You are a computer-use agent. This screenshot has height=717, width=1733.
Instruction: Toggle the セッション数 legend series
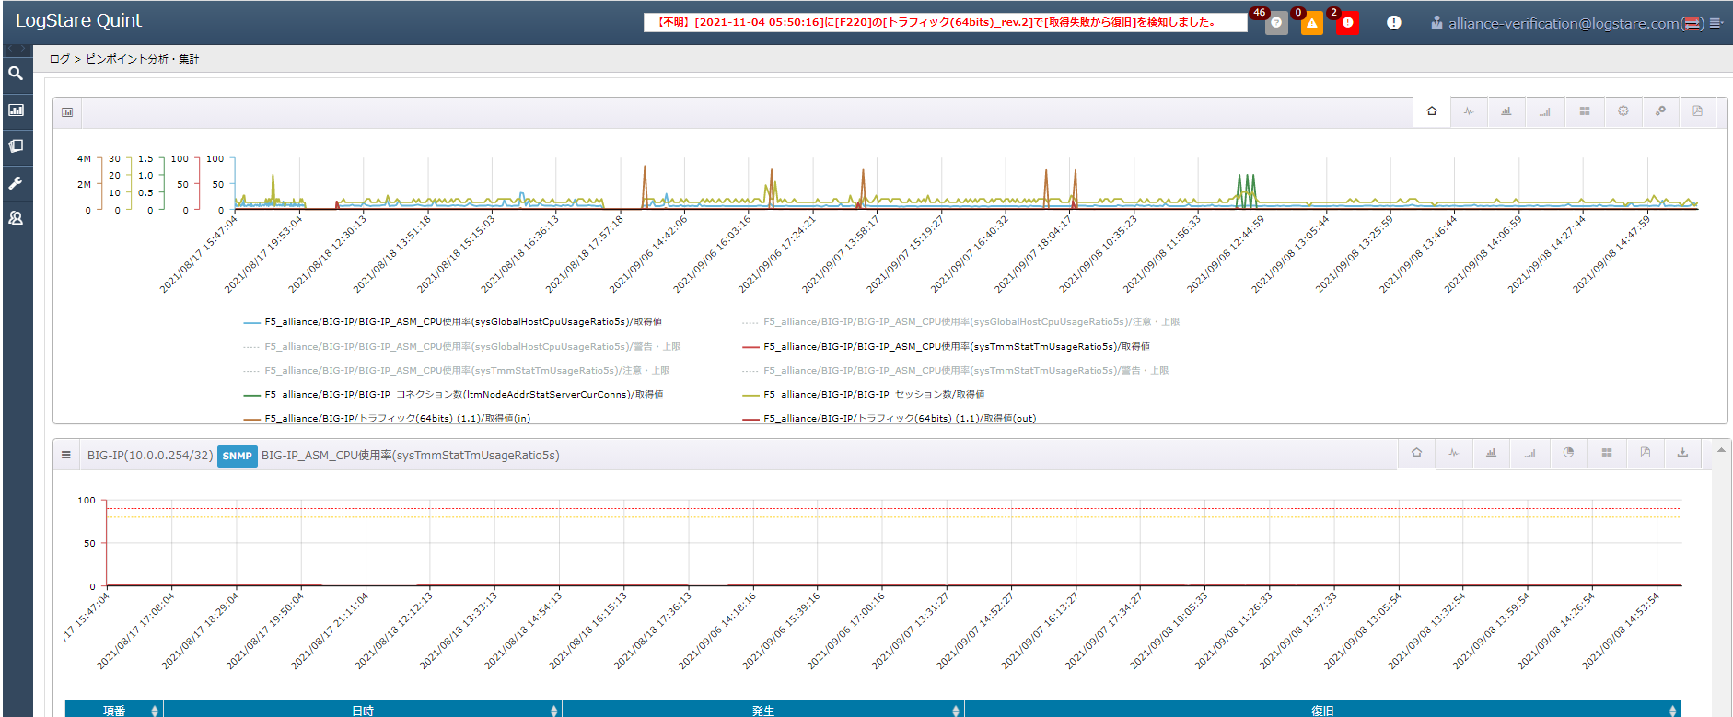click(873, 395)
